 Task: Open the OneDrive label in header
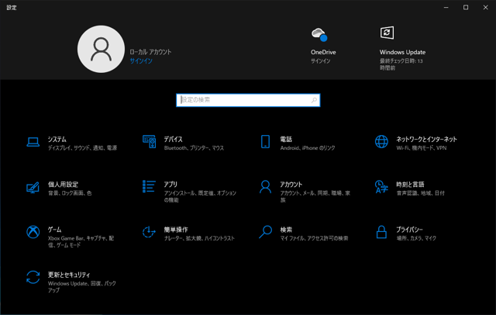323,52
